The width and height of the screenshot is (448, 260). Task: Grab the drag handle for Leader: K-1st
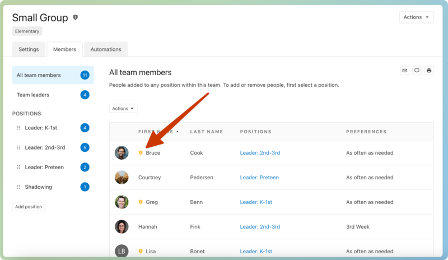click(x=18, y=128)
